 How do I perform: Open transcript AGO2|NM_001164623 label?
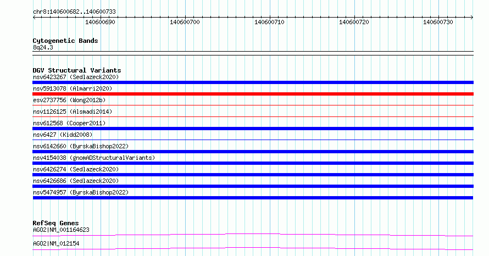click(61, 230)
